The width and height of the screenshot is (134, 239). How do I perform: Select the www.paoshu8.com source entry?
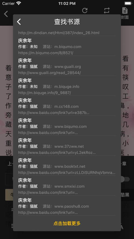coord(67,206)
